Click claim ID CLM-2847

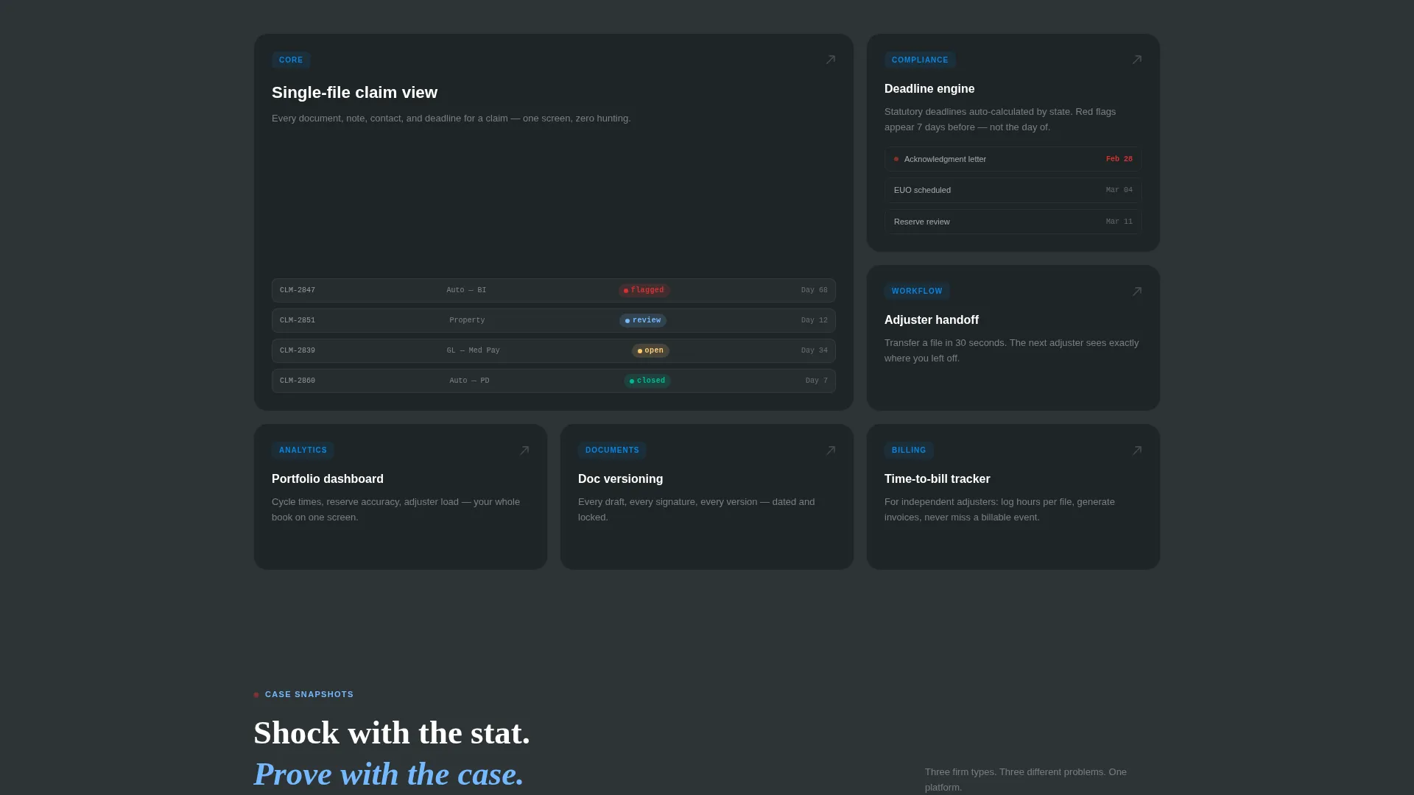click(x=298, y=290)
